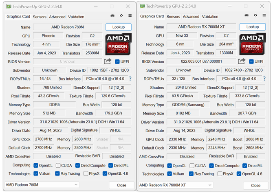Open the hamburger menu in the RX 7600M XT window
Viewport: 273px width, 193px height.
point(264,16)
